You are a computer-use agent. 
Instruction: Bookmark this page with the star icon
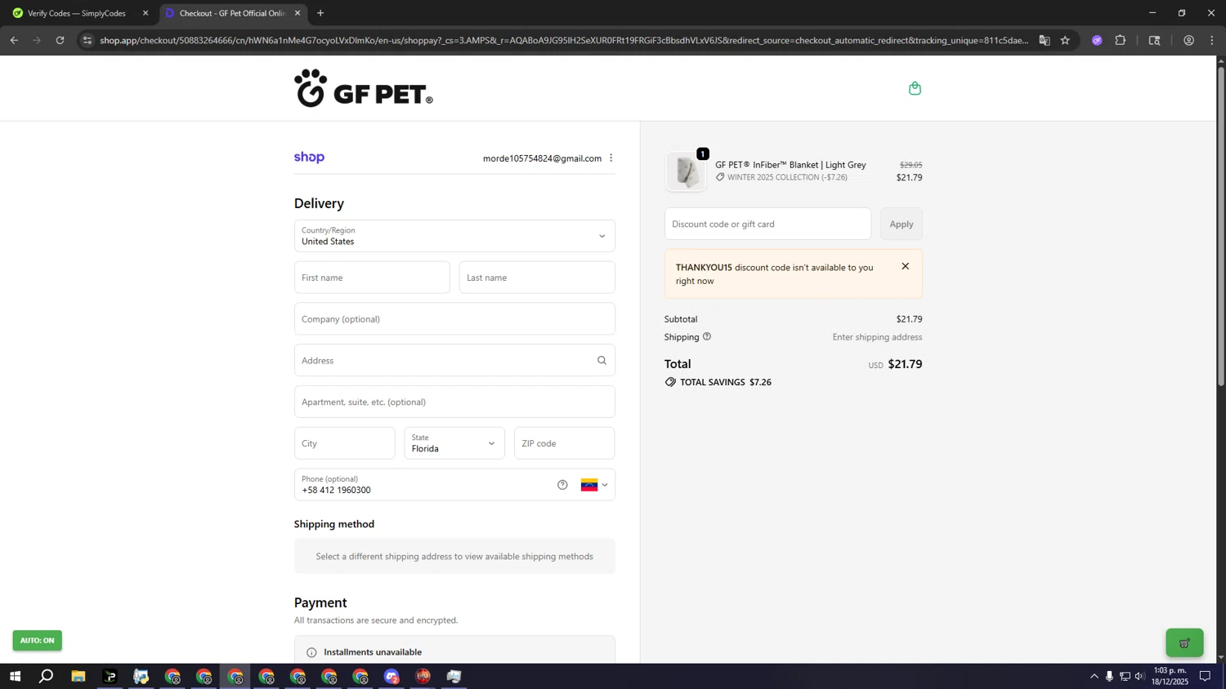[x=1065, y=40]
